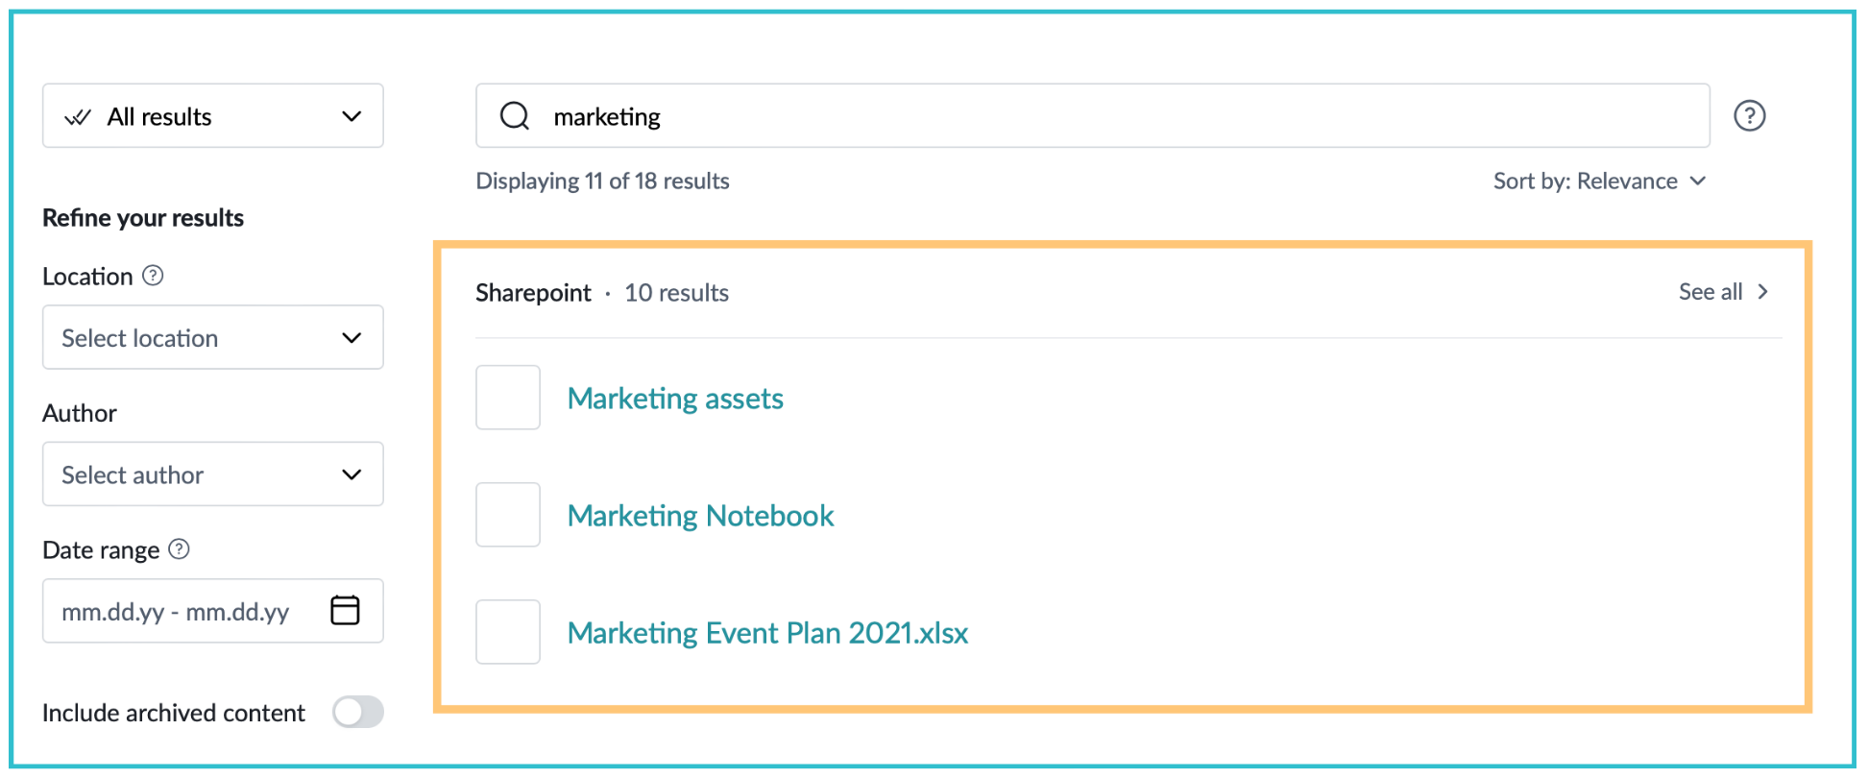Image resolution: width=1868 pixels, height=778 pixels.
Task: Expand the All results dropdown
Action: (x=213, y=116)
